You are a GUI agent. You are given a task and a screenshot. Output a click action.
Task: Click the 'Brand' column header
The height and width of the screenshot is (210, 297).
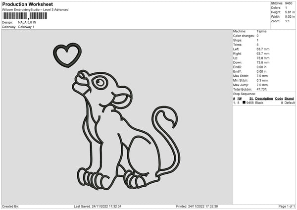289,99
